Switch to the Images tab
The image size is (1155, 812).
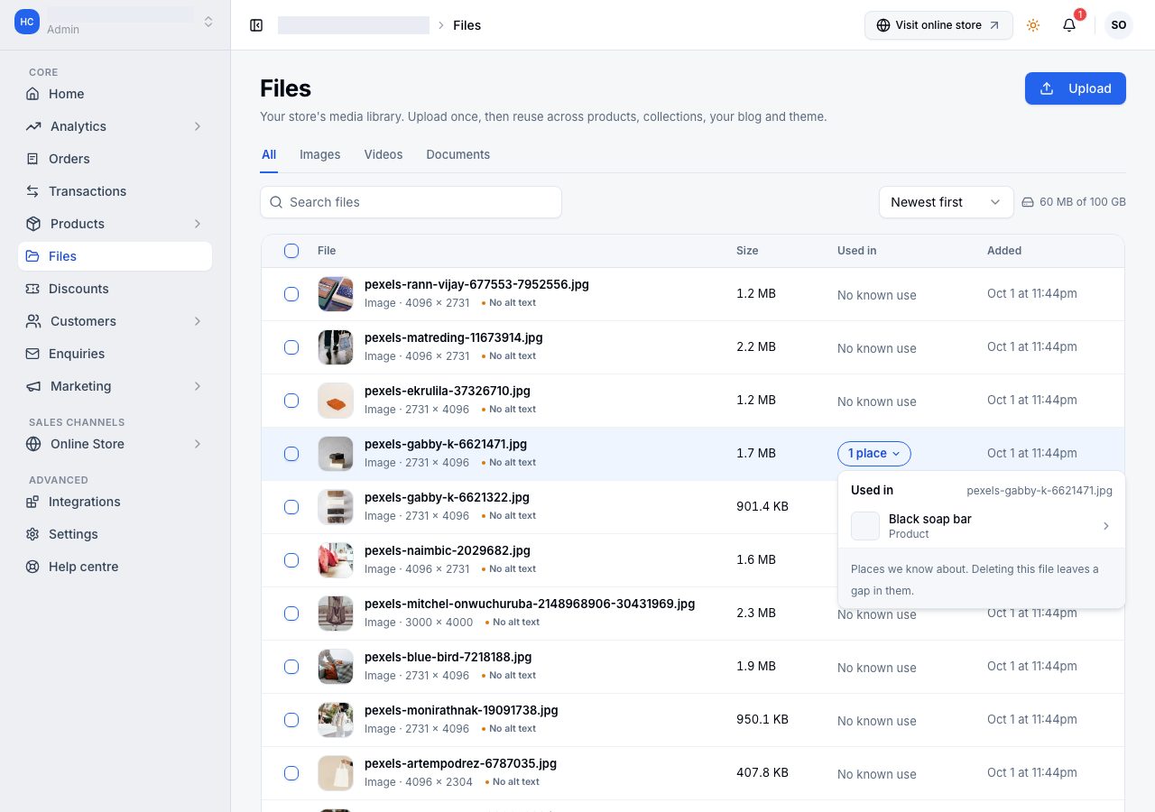[320, 154]
